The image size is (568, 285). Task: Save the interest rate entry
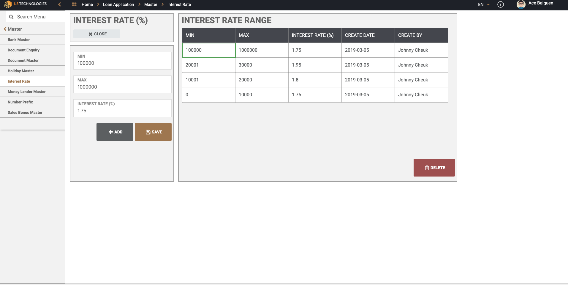(x=153, y=132)
